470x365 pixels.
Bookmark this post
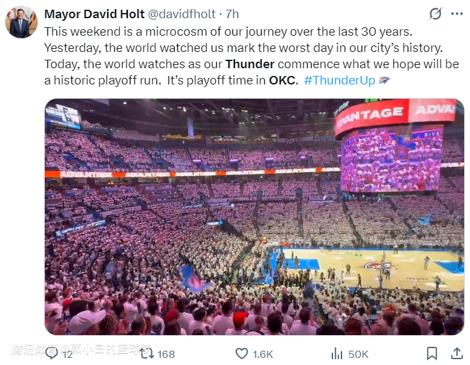click(x=432, y=353)
